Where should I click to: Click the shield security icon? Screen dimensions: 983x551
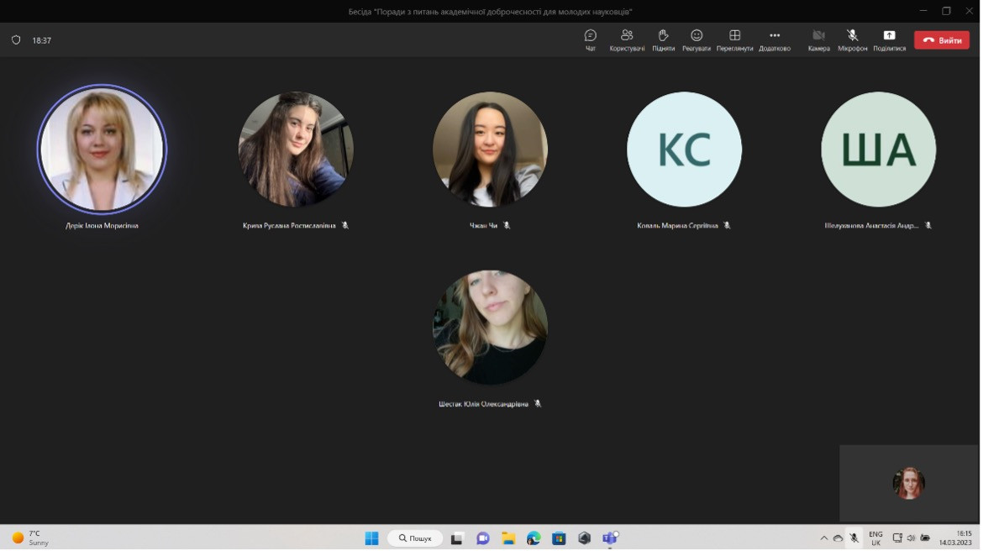point(16,40)
